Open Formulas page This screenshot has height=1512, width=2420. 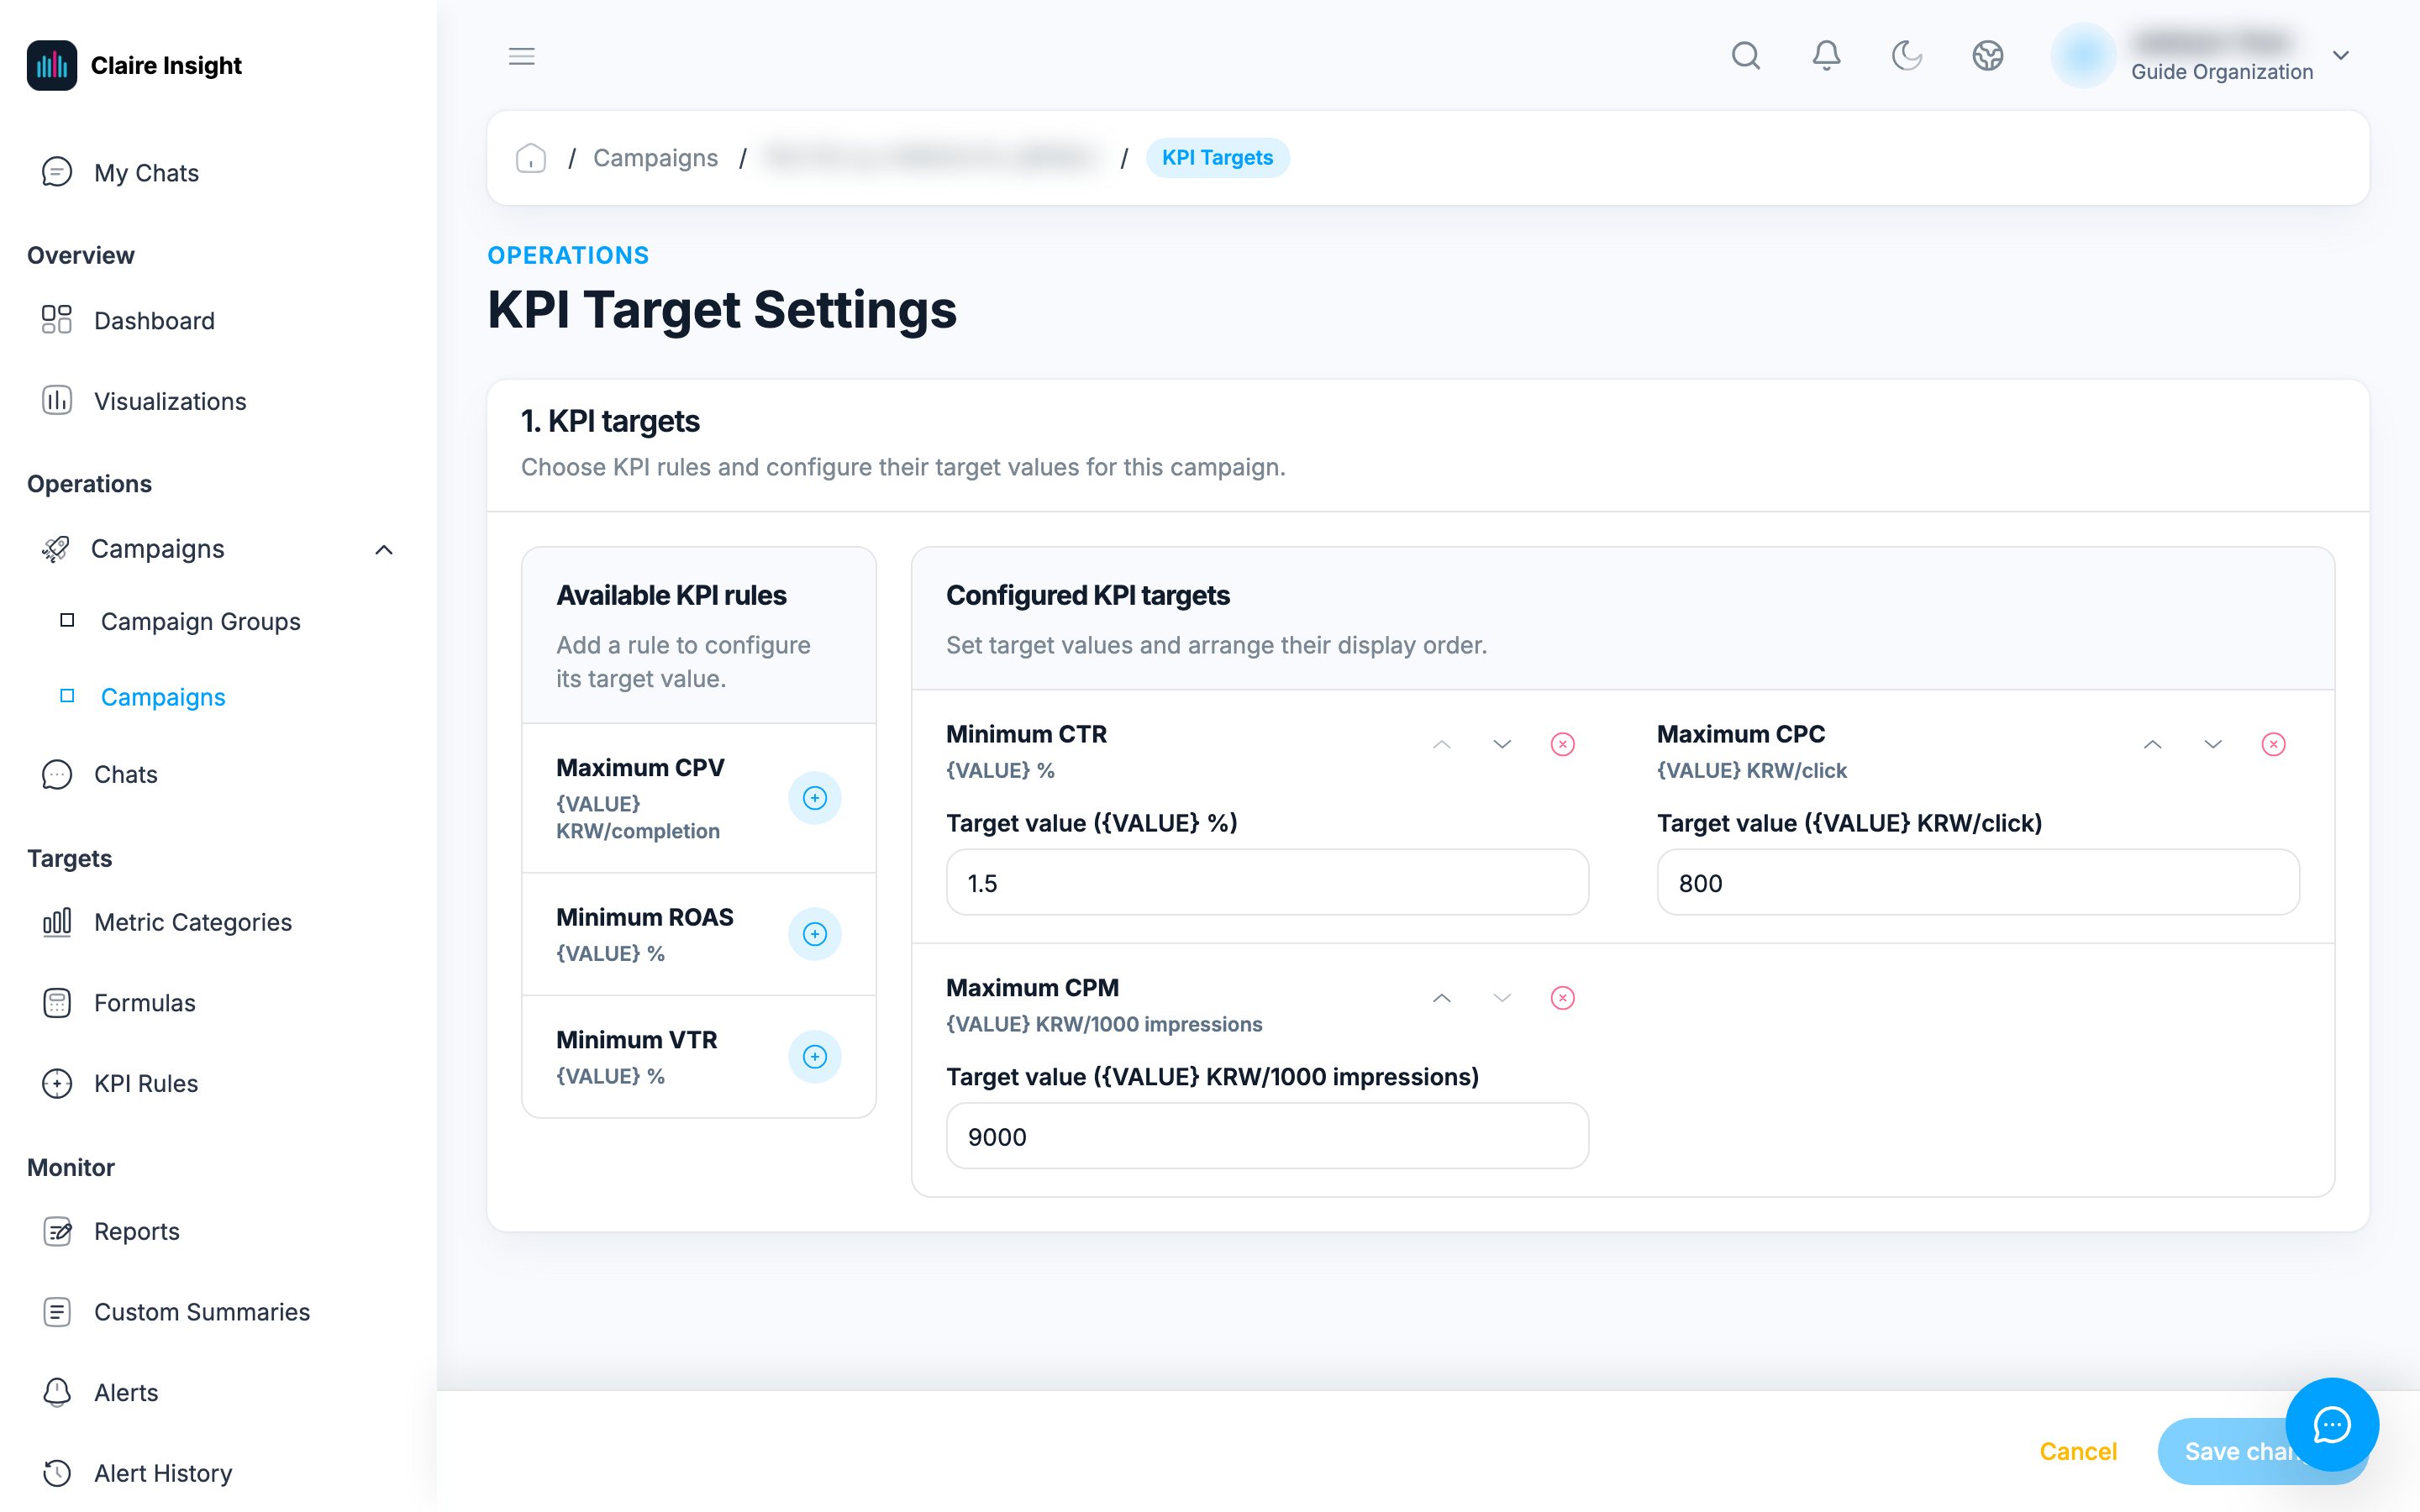coord(119,1003)
